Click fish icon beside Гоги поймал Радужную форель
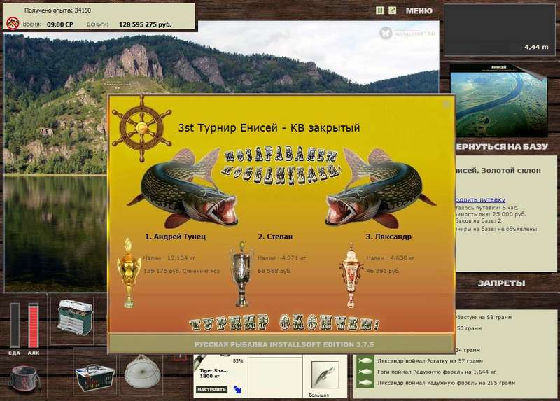 [x=365, y=372]
